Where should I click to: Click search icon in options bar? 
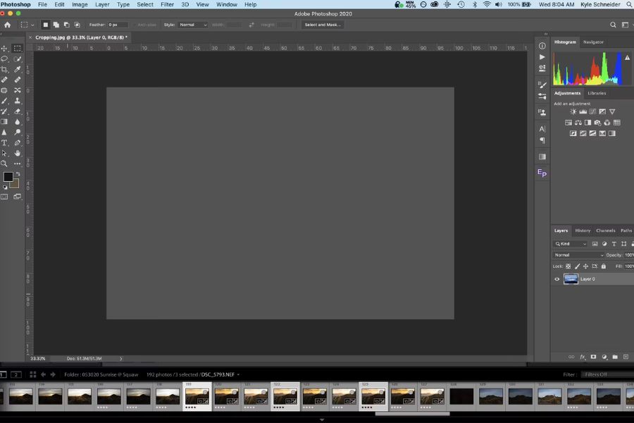(613, 25)
